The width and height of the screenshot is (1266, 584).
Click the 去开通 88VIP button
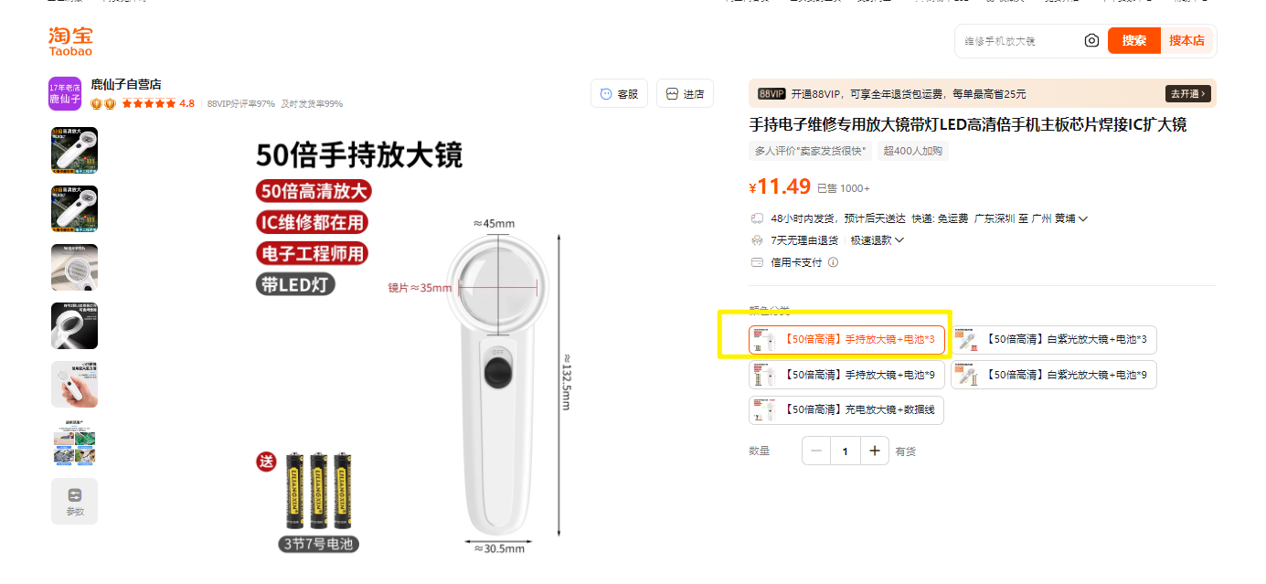pyautogui.click(x=1188, y=93)
